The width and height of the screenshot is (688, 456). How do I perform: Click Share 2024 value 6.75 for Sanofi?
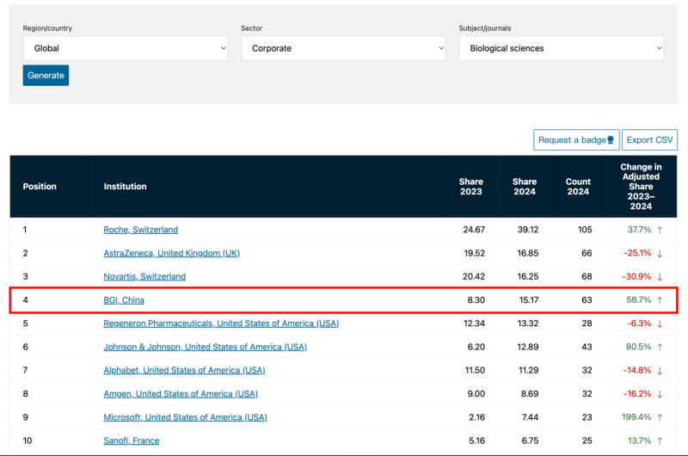coord(530,441)
